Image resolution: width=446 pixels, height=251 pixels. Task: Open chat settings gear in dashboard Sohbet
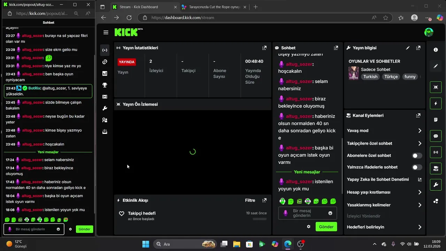coord(308,227)
